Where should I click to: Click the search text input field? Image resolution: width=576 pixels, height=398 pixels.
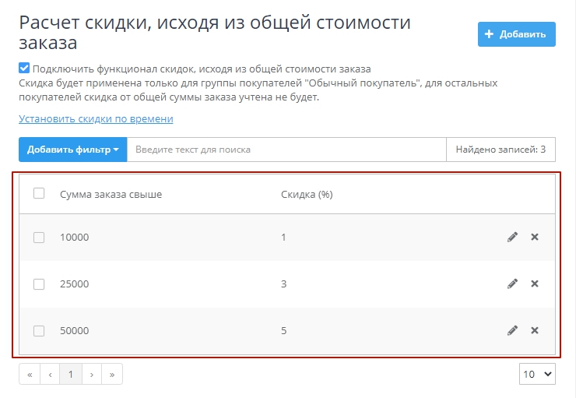pos(286,150)
